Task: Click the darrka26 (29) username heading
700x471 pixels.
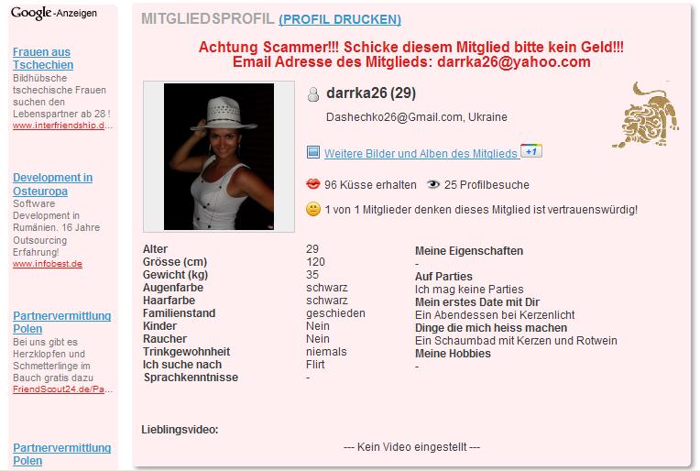Action: pyautogui.click(x=371, y=93)
